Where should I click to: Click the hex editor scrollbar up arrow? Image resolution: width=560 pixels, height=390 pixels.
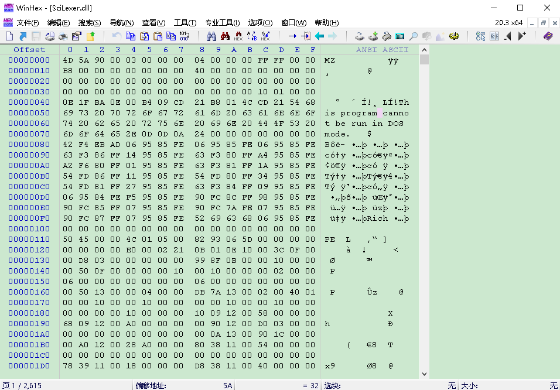pyautogui.click(x=424, y=50)
